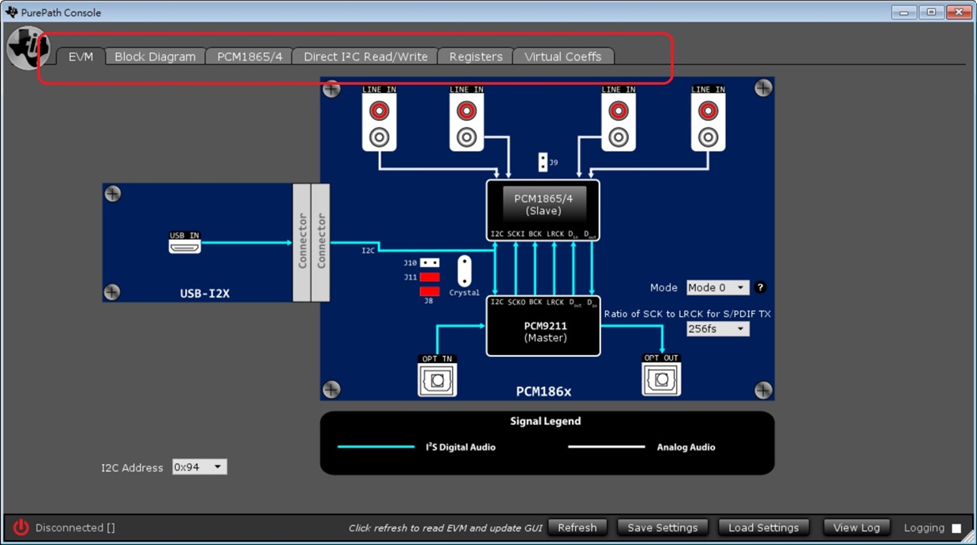This screenshot has width=977, height=545.
Task: Click the PCM1865/4 (Slave) chip block
Action: pyautogui.click(x=543, y=210)
